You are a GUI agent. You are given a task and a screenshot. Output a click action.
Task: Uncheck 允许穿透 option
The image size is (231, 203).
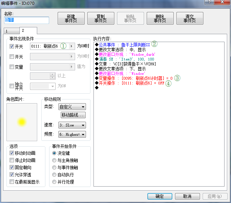(x=12, y=175)
